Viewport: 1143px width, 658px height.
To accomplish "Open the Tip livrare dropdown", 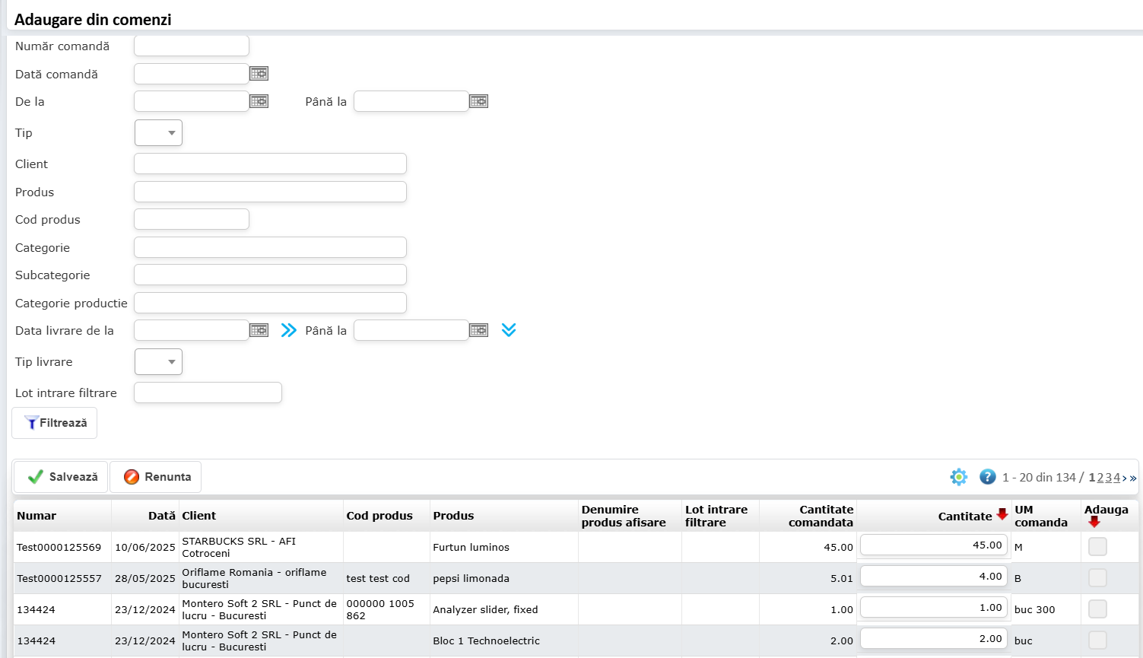I will point(158,361).
